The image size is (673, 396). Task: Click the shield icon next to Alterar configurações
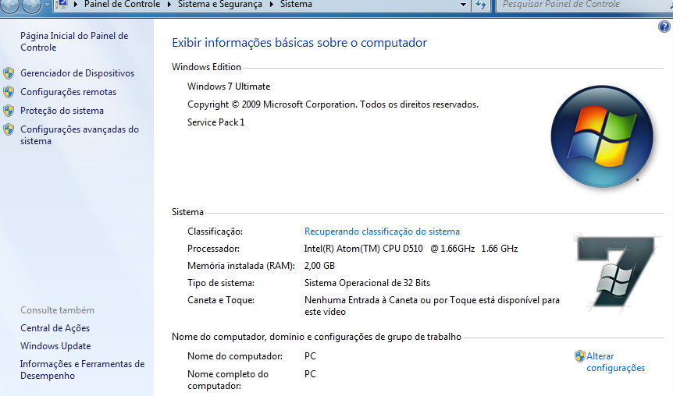[580, 356]
